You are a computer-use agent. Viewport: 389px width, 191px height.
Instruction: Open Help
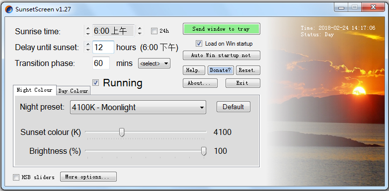[194, 70]
